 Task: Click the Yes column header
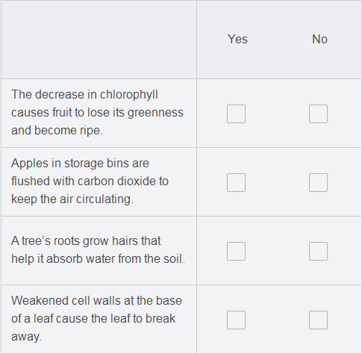pyautogui.click(x=237, y=40)
